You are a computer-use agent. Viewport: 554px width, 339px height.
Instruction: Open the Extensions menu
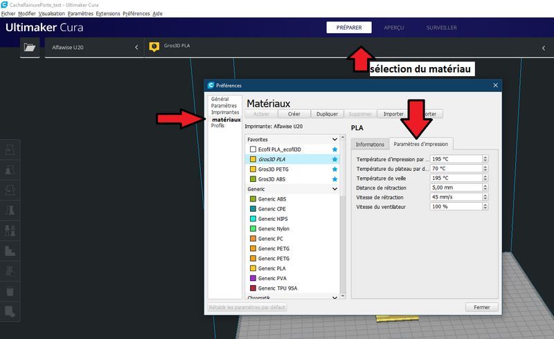(x=108, y=14)
